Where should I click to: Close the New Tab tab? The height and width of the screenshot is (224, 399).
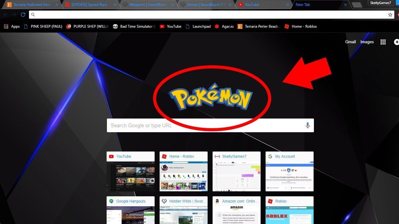tap(345, 5)
